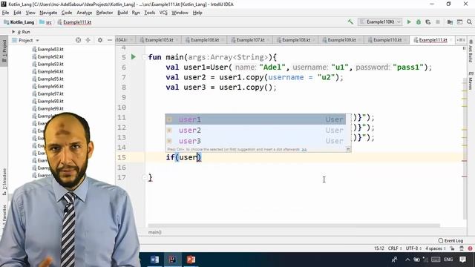Image resolution: width=475 pixels, height=267 pixels.
Task: Switch to Example106.kt editor tab
Action: (205, 40)
